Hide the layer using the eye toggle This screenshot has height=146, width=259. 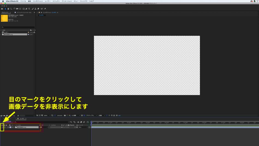tap(1, 127)
